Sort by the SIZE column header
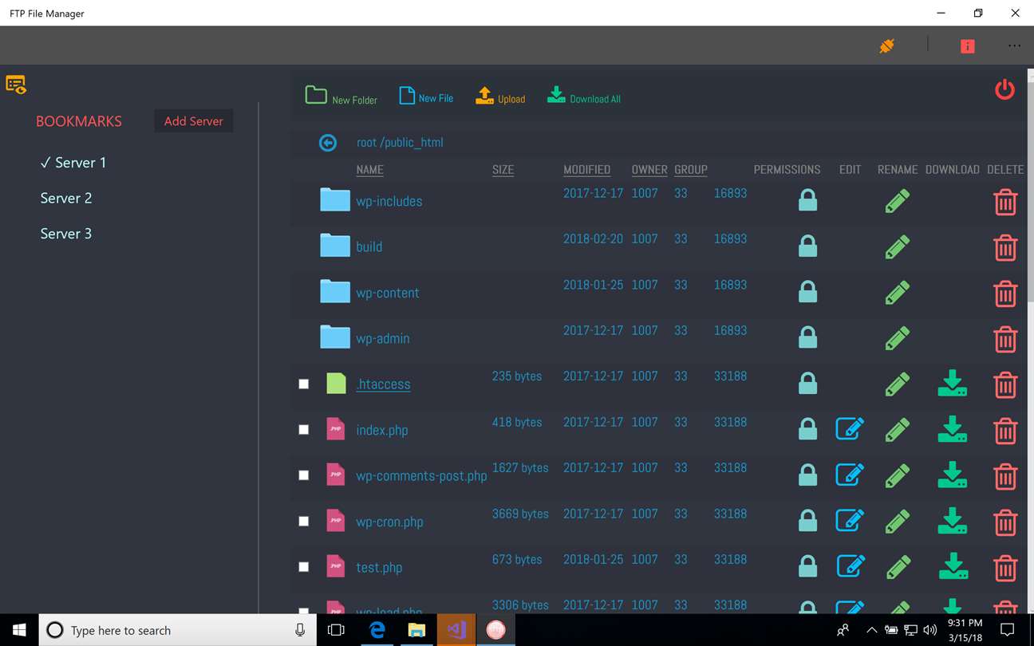This screenshot has width=1034, height=646. [503, 170]
